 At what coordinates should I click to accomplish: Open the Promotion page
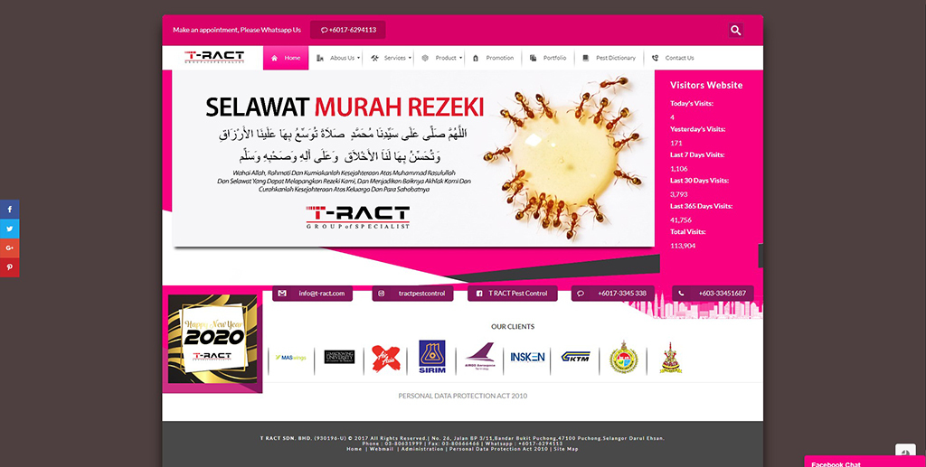pos(493,58)
